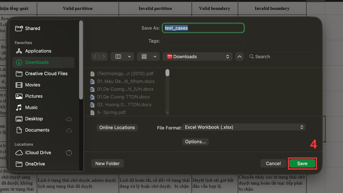Click cloud status icon beside Documents
Screen dimensions: 343x193
click(x=69, y=130)
